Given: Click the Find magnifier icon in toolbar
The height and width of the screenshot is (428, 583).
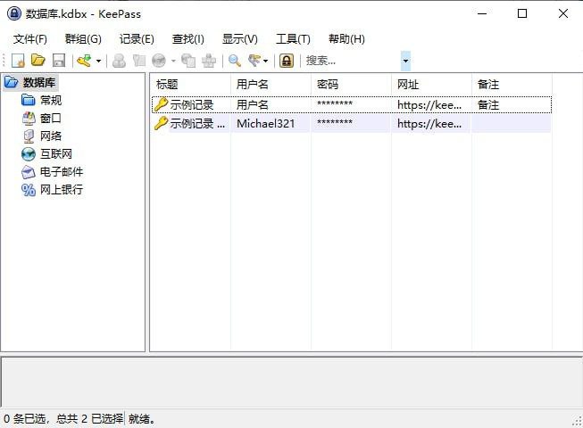Looking at the screenshot, I should (x=235, y=61).
